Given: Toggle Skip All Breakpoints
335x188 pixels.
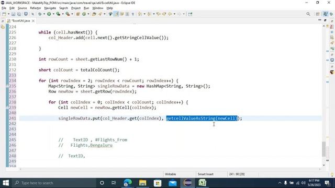Looking at the screenshot, I should pyautogui.click(x=32, y=14).
